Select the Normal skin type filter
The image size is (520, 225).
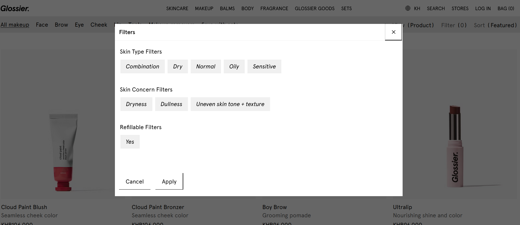(x=206, y=66)
